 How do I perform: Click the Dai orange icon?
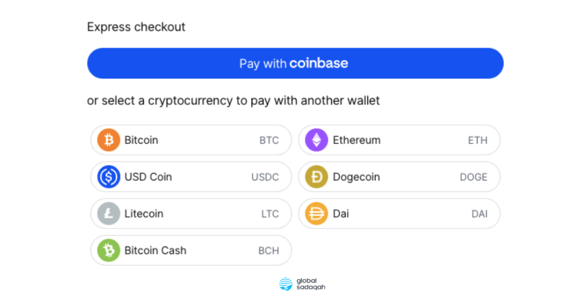click(316, 213)
